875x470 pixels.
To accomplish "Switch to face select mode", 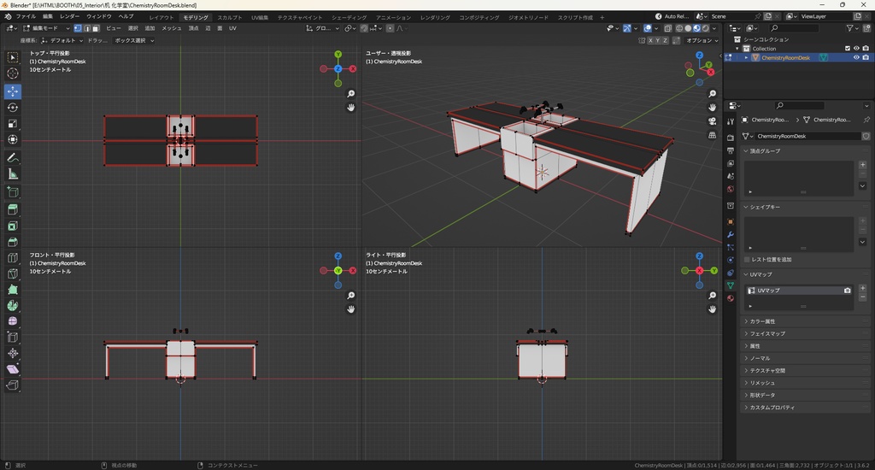I will [96, 28].
